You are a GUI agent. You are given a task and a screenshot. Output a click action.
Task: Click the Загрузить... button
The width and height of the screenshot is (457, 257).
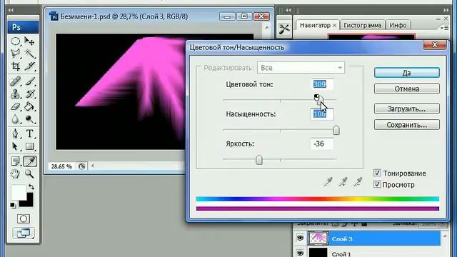tap(407, 109)
